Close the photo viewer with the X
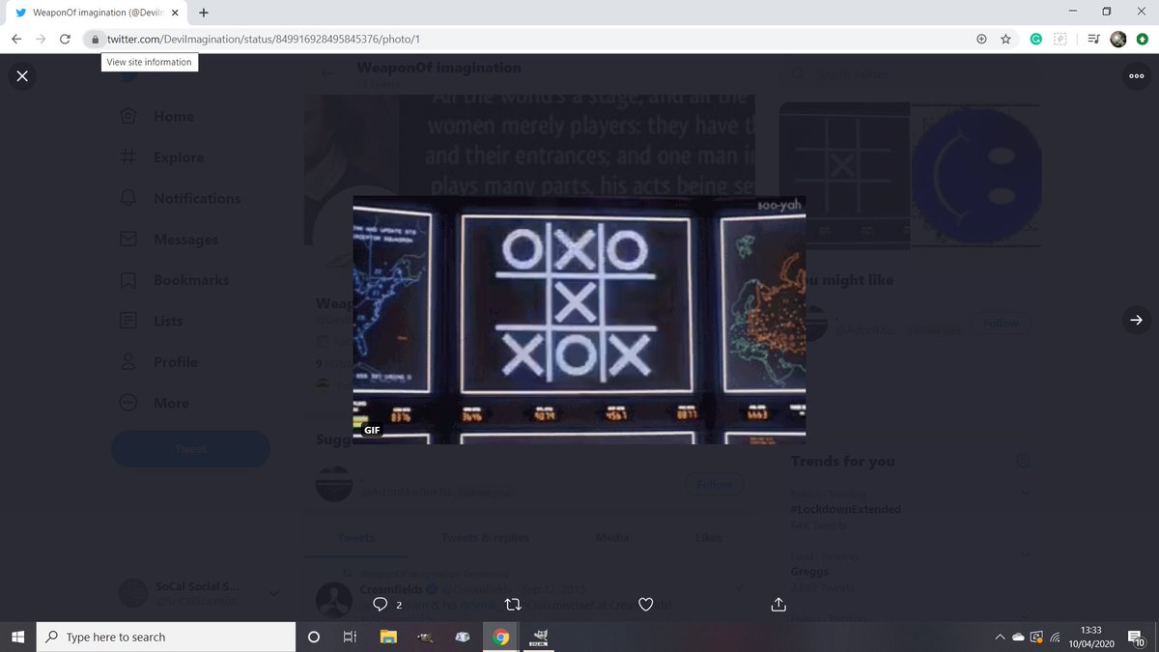 tap(22, 76)
